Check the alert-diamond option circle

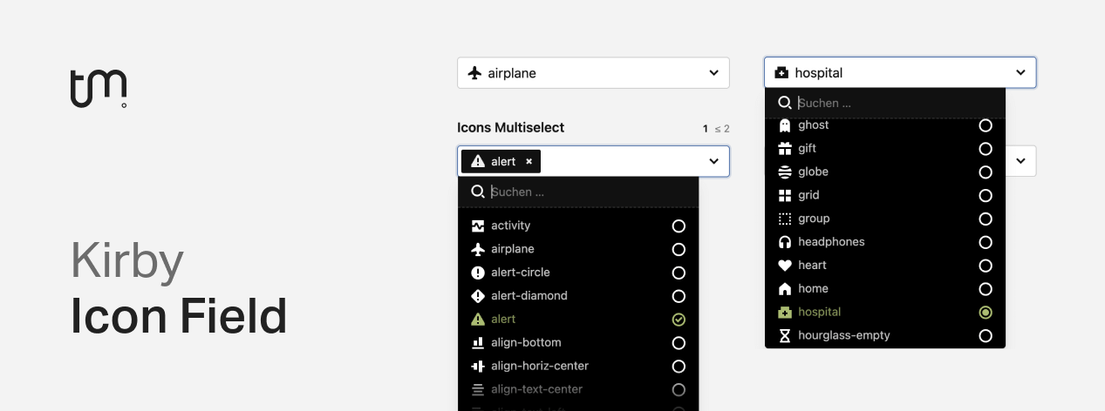pyautogui.click(x=679, y=296)
